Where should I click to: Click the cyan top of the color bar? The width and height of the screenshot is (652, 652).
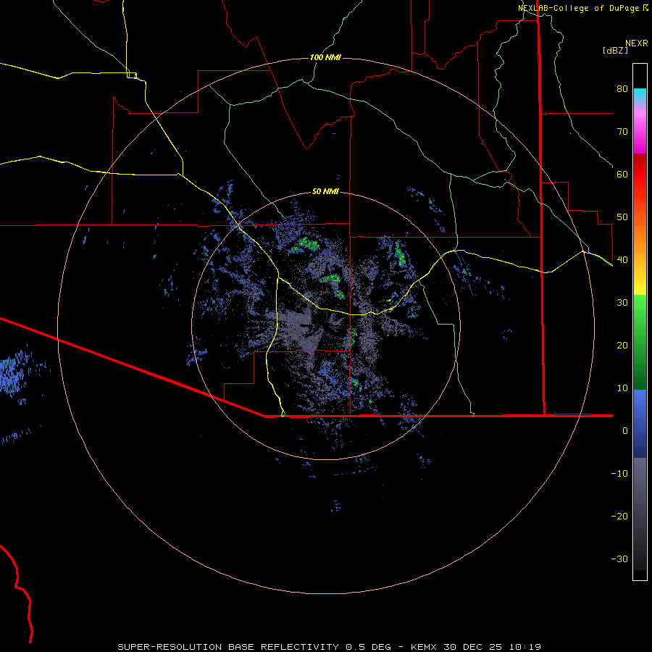[640, 93]
